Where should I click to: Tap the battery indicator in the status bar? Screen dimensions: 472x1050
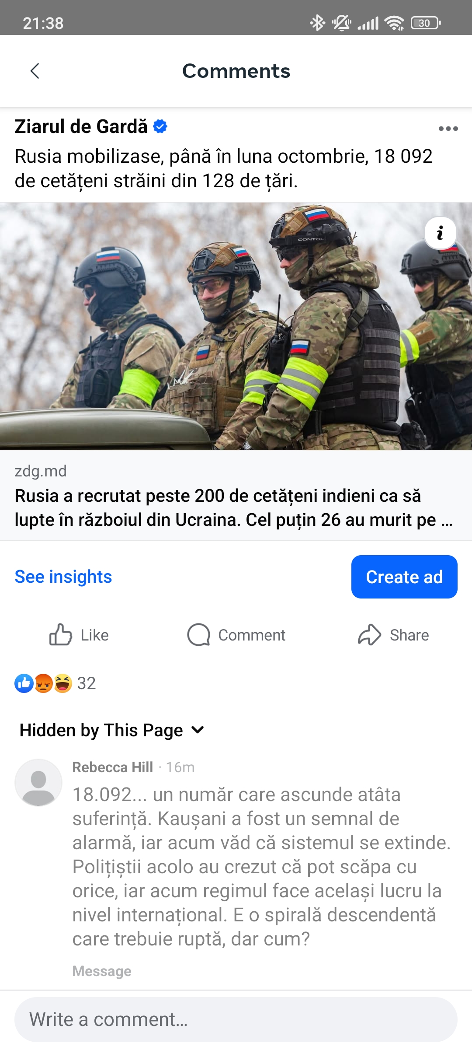[426, 23]
